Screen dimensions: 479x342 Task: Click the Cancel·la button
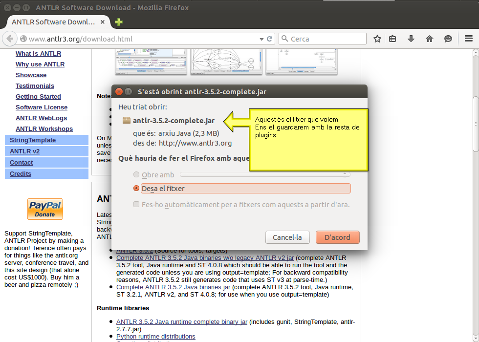click(287, 237)
